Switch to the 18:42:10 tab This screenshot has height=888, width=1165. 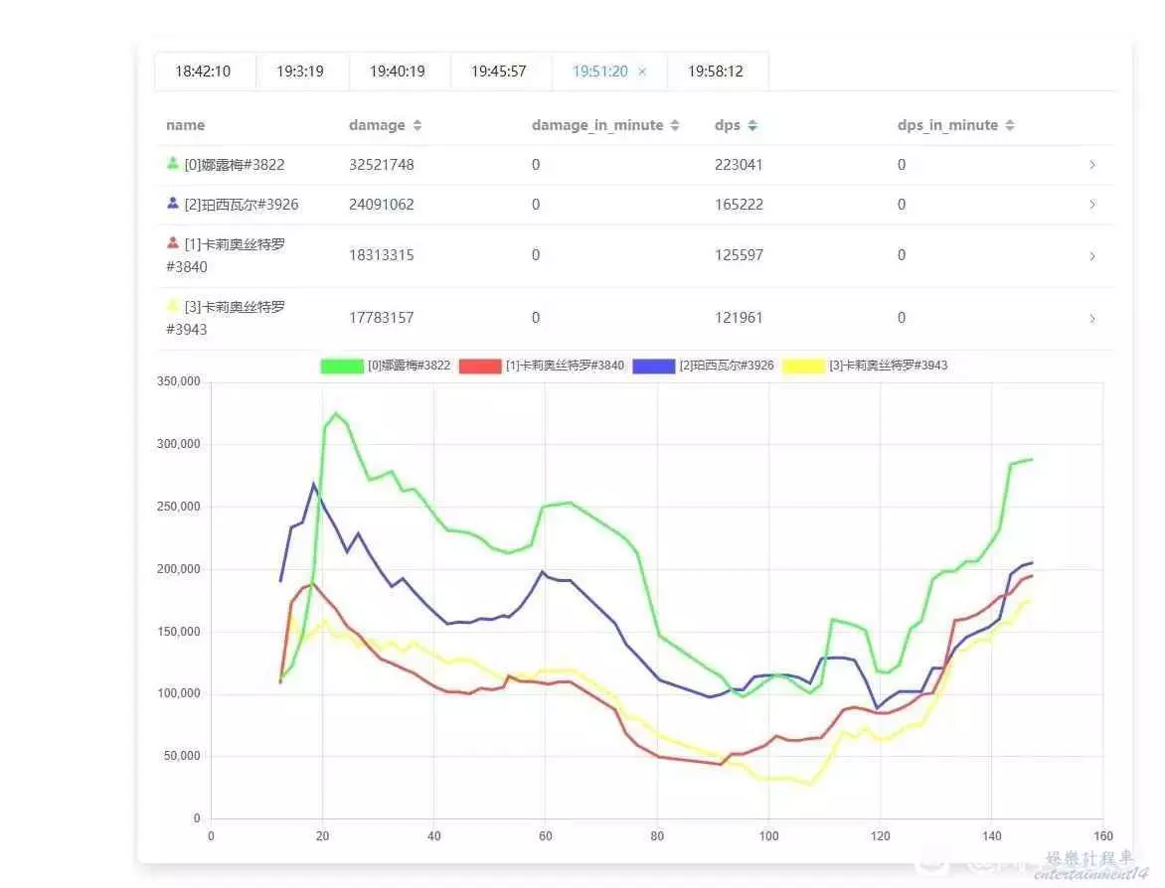(203, 72)
